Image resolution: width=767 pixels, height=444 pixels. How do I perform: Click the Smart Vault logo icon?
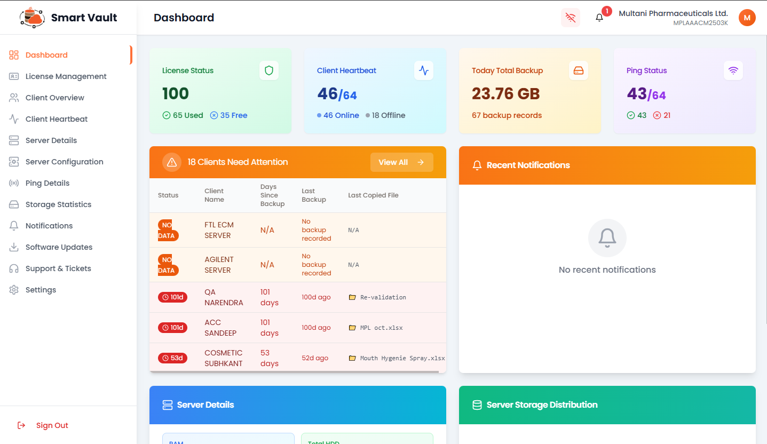33,18
